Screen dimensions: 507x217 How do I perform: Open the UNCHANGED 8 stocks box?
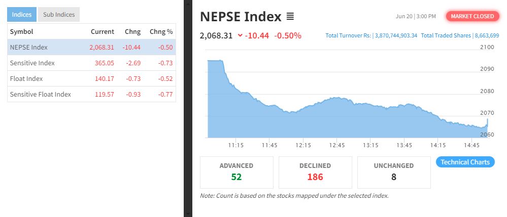[394, 172]
